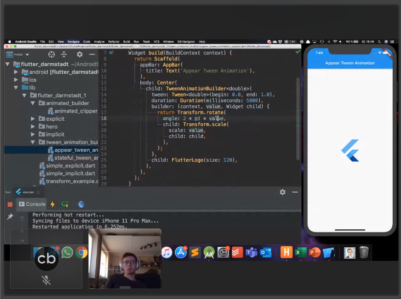Open the VCS menu
Viewport: 401px width, 299px height.
157,42
